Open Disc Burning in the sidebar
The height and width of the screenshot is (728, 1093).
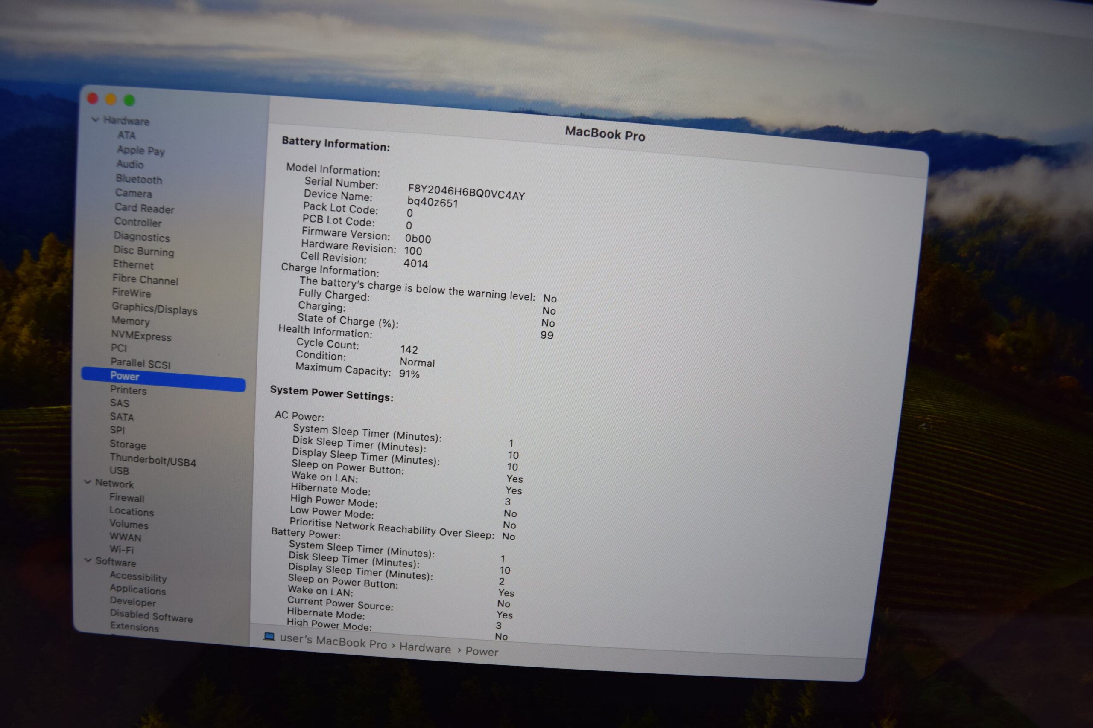pyautogui.click(x=143, y=251)
